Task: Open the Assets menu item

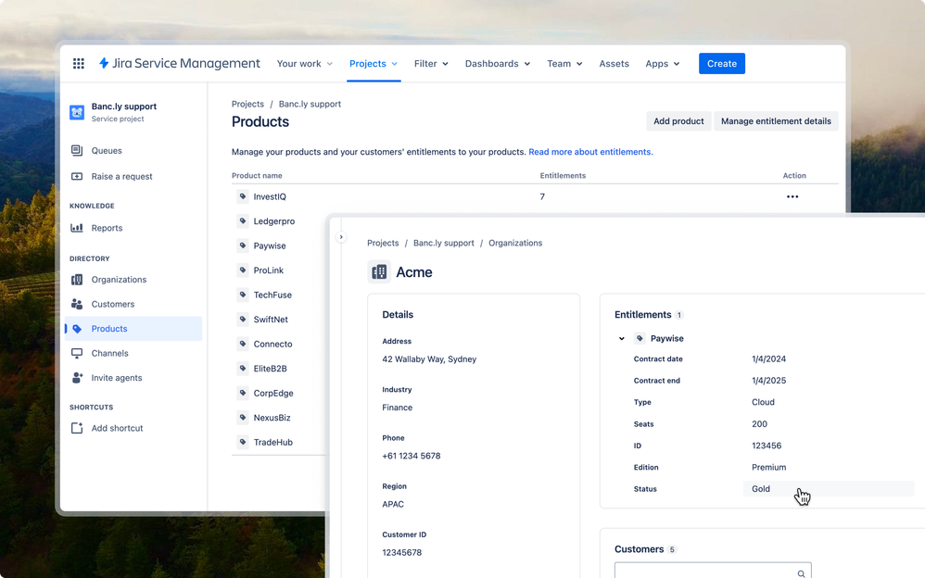Action: 614,64
